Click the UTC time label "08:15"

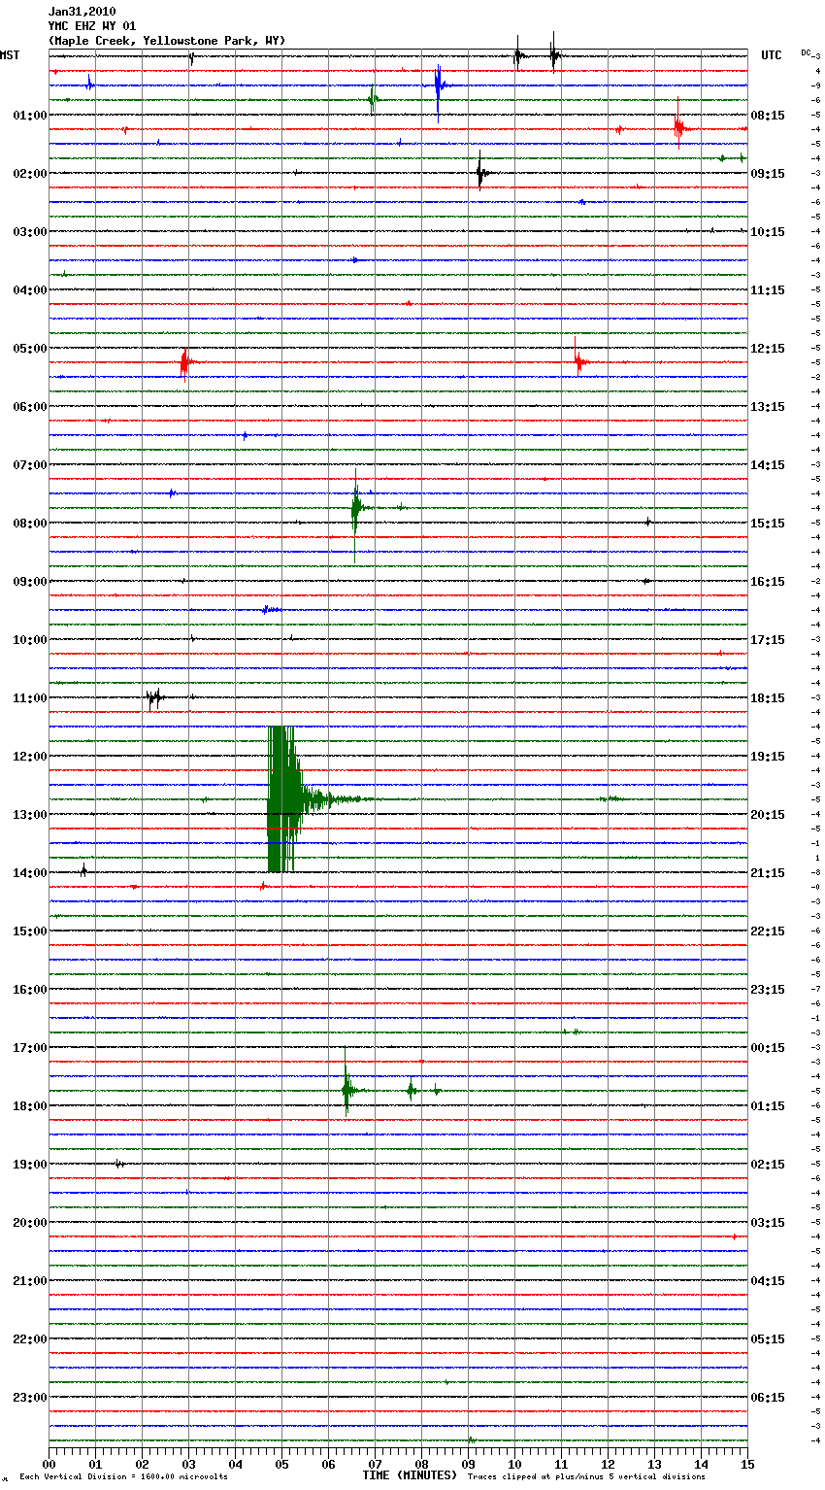pos(768,116)
